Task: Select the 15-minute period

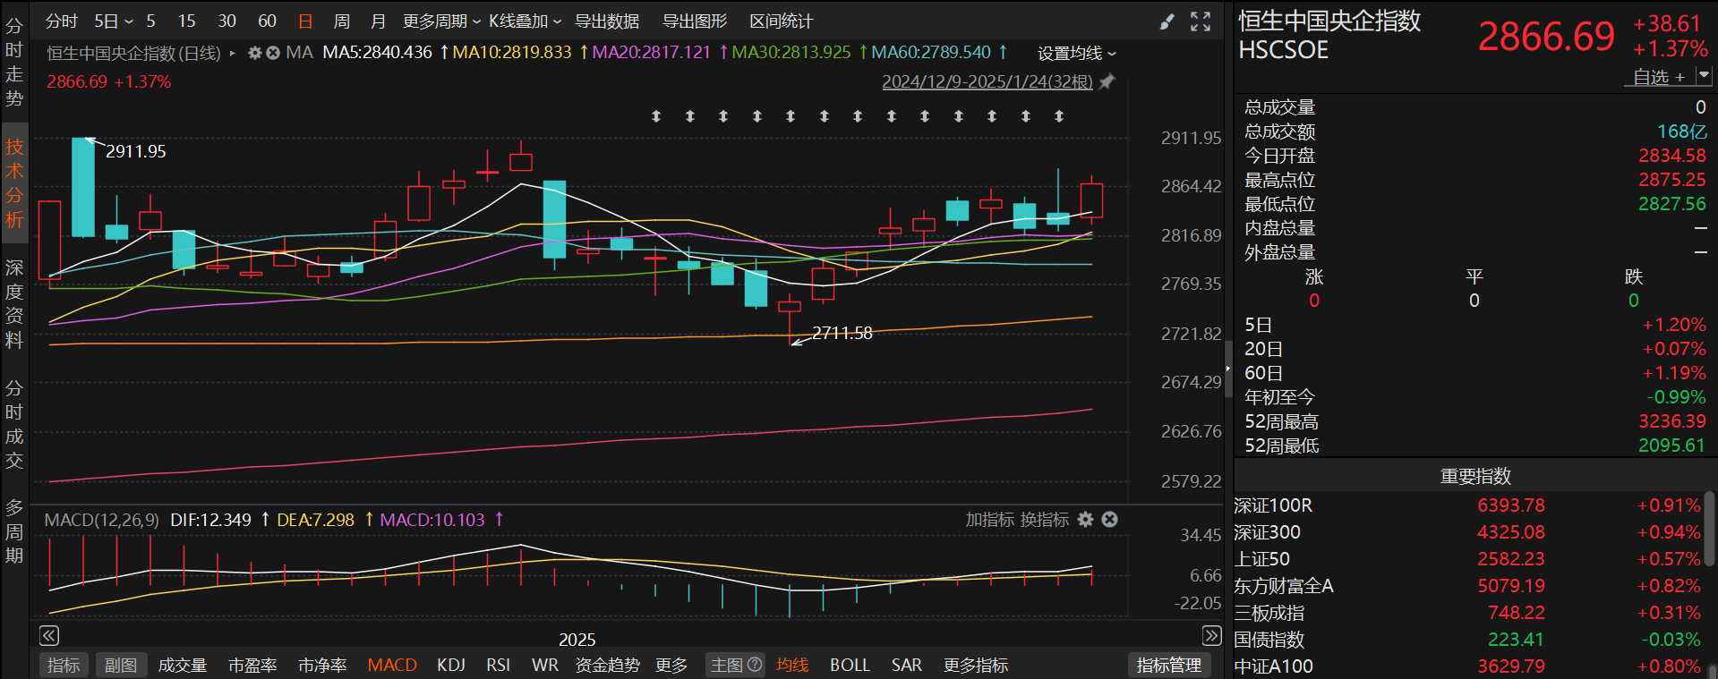Action: pos(186,21)
